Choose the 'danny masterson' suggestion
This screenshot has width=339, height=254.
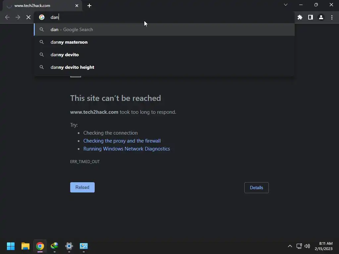164,42
